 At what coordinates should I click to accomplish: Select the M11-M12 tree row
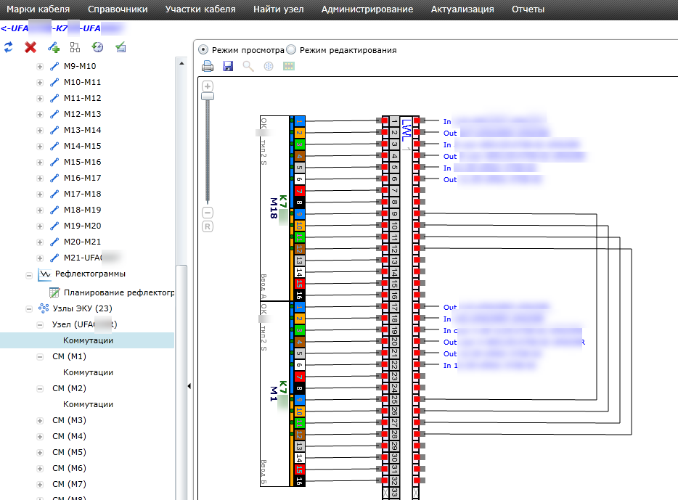[x=83, y=98]
